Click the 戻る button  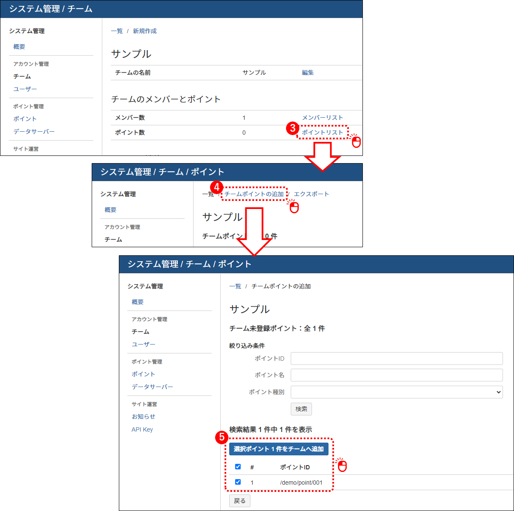[x=240, y=501]
